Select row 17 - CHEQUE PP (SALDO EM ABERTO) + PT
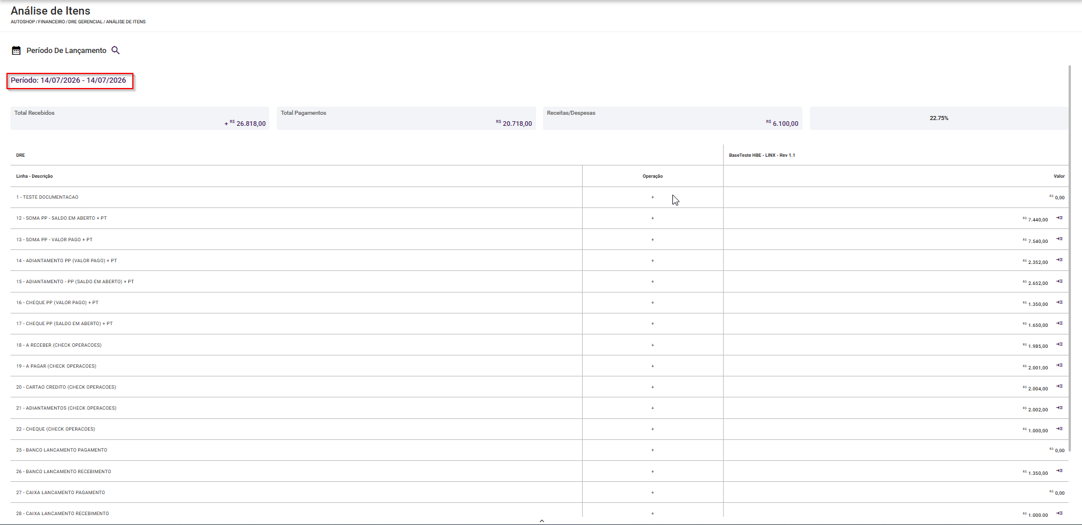 [x=540, y=323]
